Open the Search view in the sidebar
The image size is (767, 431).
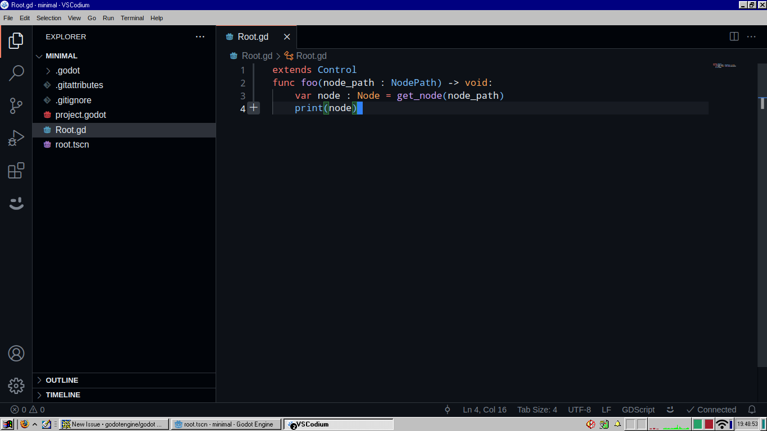point(16,73)
